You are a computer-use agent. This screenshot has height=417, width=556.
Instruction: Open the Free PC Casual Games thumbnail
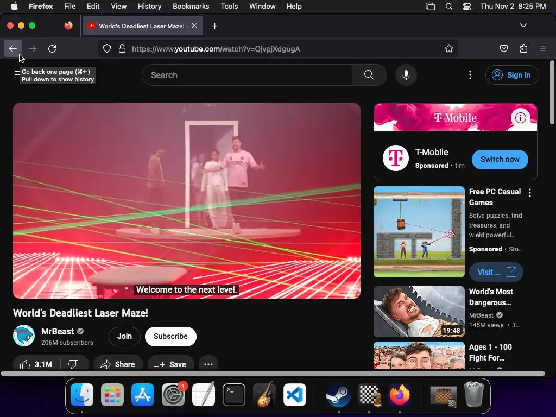419,231
